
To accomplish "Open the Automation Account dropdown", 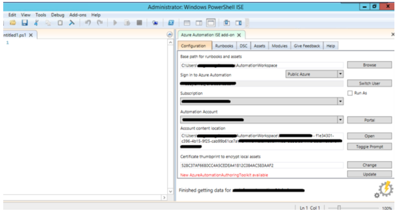I will click(261, 120).
